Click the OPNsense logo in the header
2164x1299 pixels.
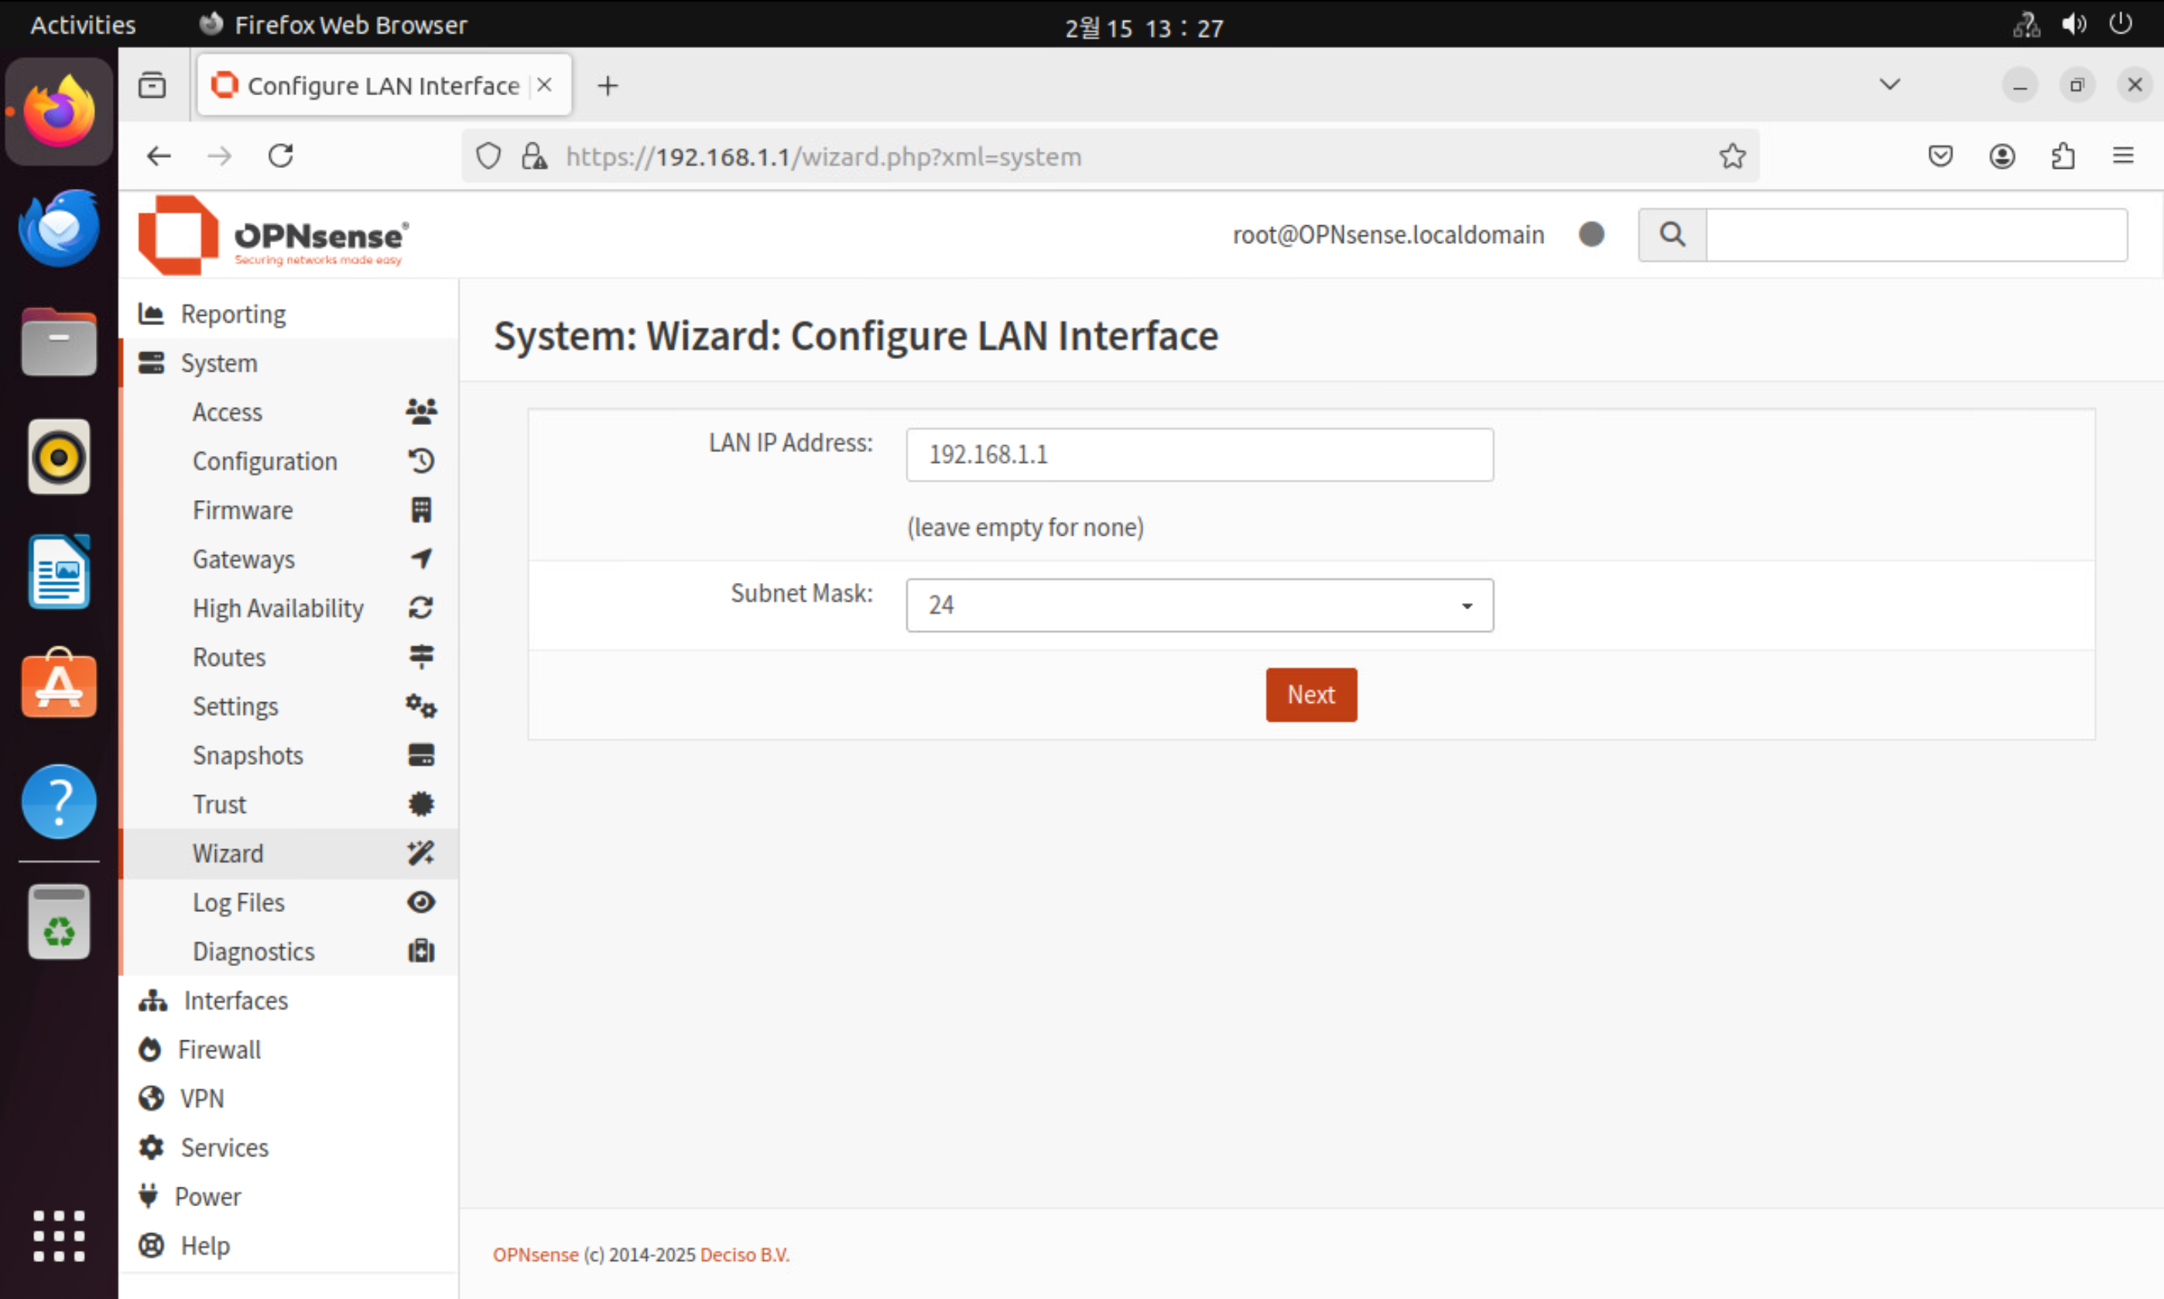click(272, 235)
